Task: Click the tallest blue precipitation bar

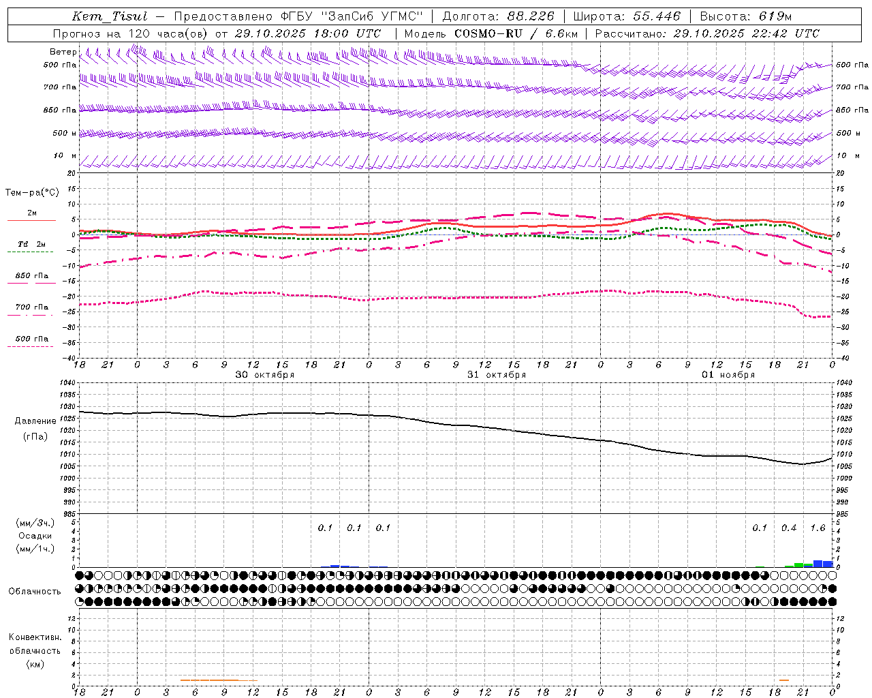Action: pos(818,564)
